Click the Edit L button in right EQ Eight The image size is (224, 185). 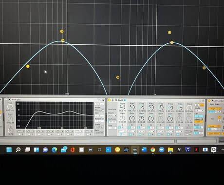pyautogui.click(x=199, y=116)
